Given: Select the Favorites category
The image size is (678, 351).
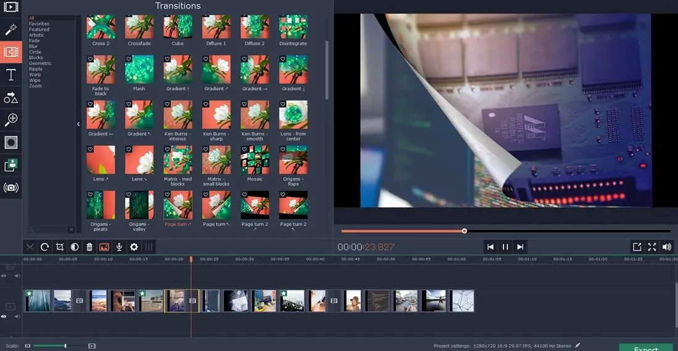Looking at the screenshot, I should coord(39,24).
